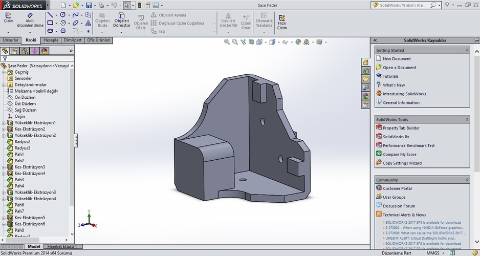Open the ConfigurationManager tab icon
The image size is (480, 256).
coord(25,51)
